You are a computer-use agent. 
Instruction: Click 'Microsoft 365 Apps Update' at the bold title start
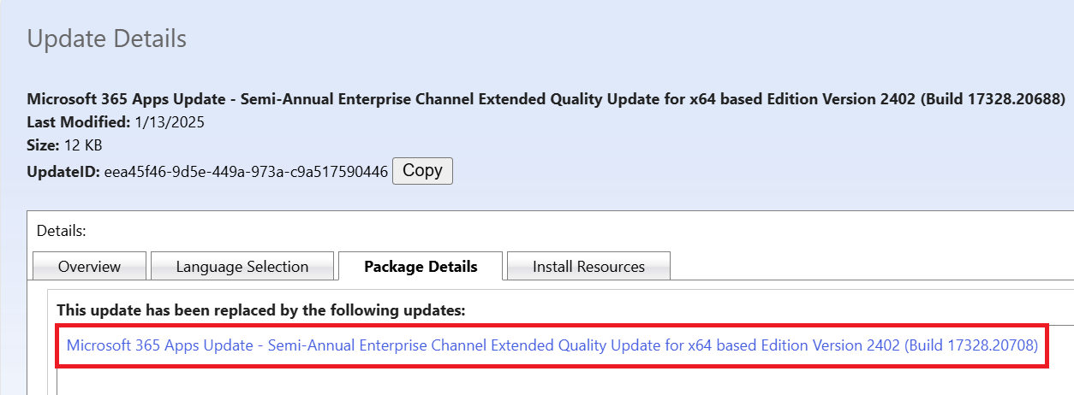[115, 98]
